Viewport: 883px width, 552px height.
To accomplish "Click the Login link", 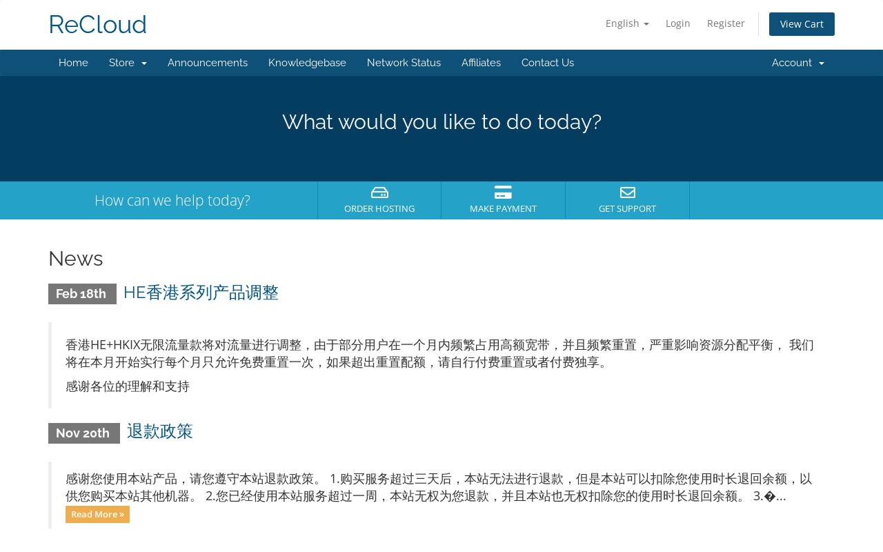I will tap(677, 23).
